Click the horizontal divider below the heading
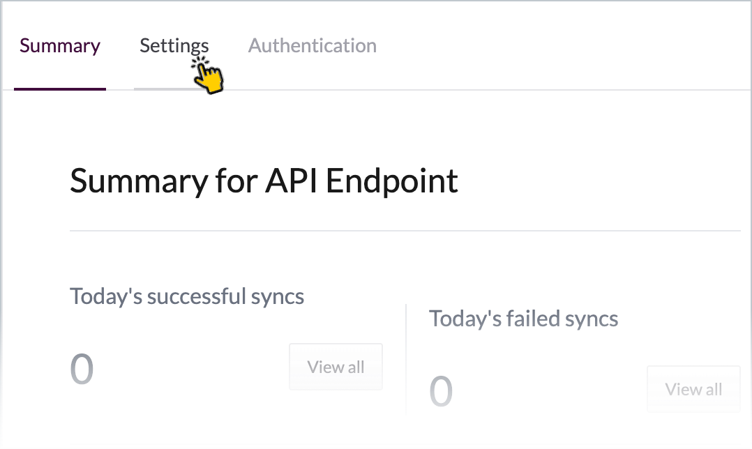The height and width of the screenshot is (449, 752). click(x=405, y=231)
